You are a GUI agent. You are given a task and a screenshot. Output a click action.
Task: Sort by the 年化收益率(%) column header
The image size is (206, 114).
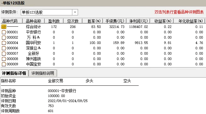tap(189, 21)
